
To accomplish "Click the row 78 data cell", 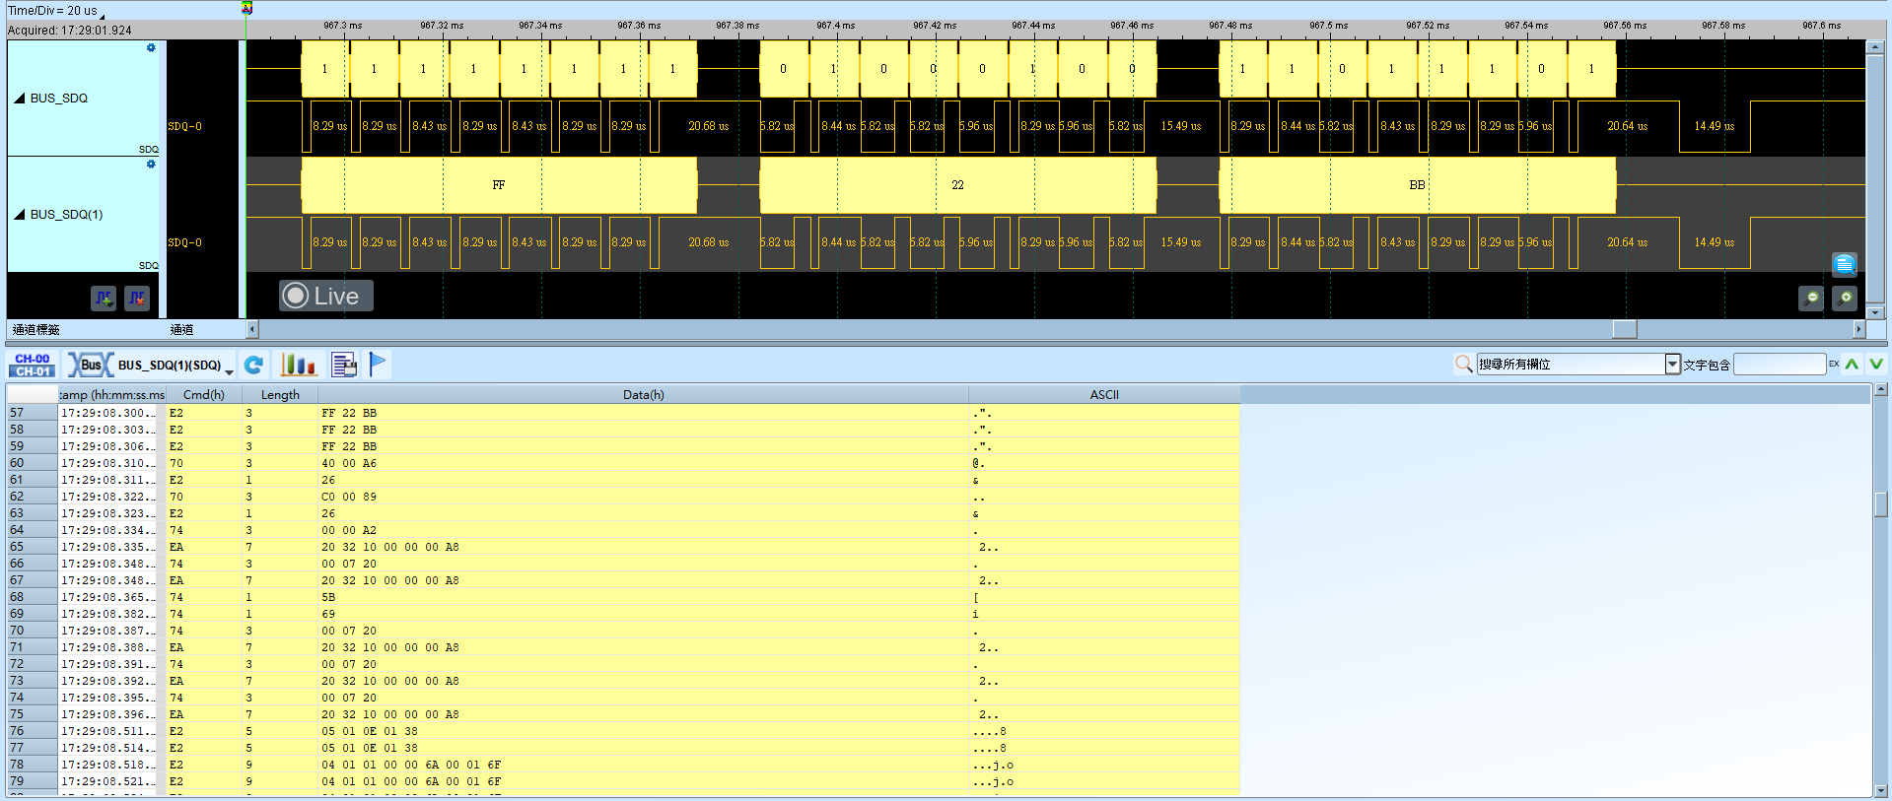I will [x=644, y=765].
